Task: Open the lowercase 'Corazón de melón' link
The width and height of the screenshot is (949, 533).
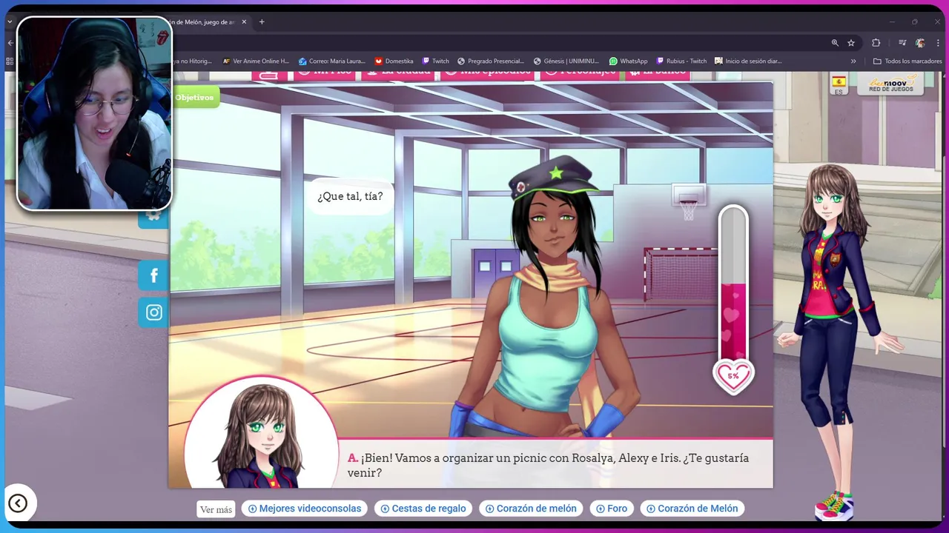Action: tap(531, 509)
